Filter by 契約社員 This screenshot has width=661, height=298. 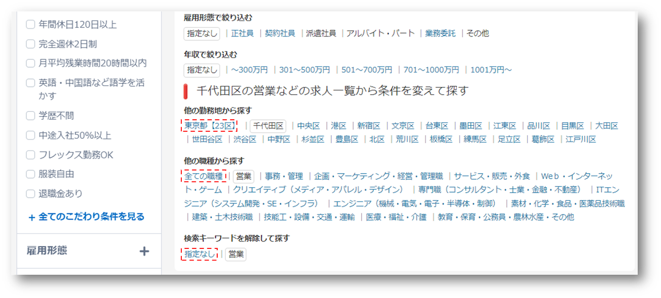pyautogui.click(x=280, y=33)
